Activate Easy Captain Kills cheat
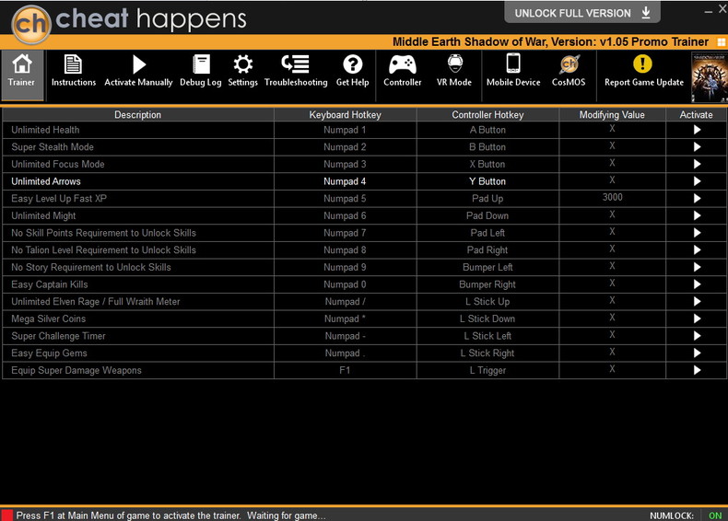728x521 pixels. click(x=697, y=284)
